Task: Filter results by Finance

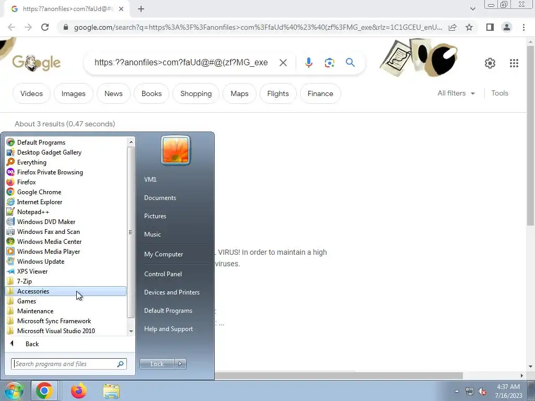Action: 320,93
